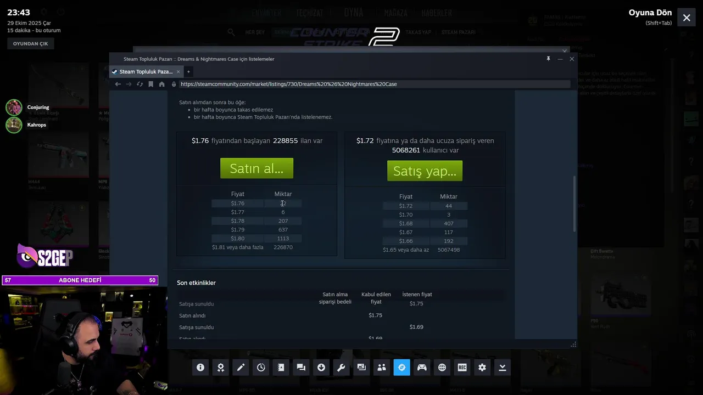Open overlay settings gear icon
The height and width of the screenshot is (395, 703).
click(x=482, y=368)
